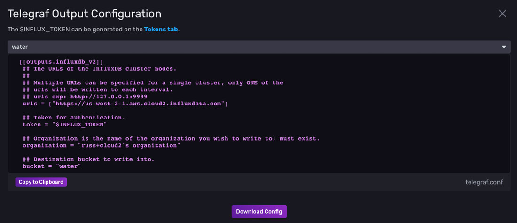Open the Tokens tab link
The image size is (517, 223).
(x=161, y=29)
